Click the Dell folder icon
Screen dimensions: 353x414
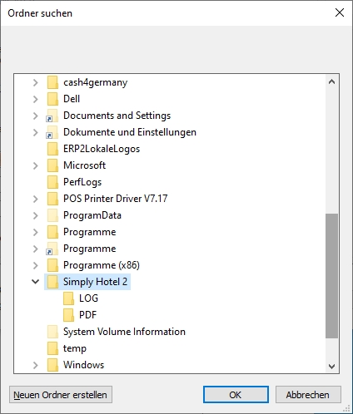[52, 99]
